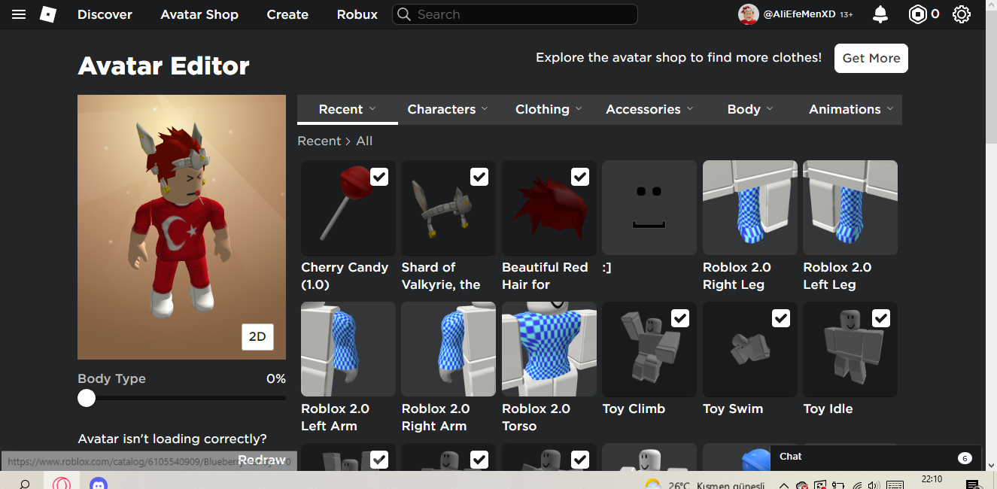Select the Roblox 2.0 Torso item
The image size is (997, 489).
[549, 349]
